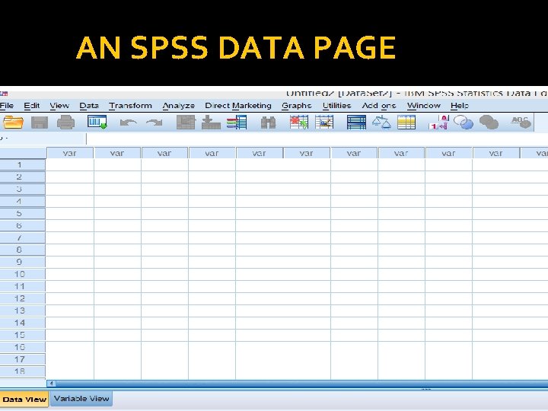Click the Insert Variable icon

pos(324,123)
